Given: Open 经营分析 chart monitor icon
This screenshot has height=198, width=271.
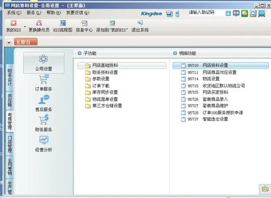Looking at the screenshot, I should [x=44, y=140].
